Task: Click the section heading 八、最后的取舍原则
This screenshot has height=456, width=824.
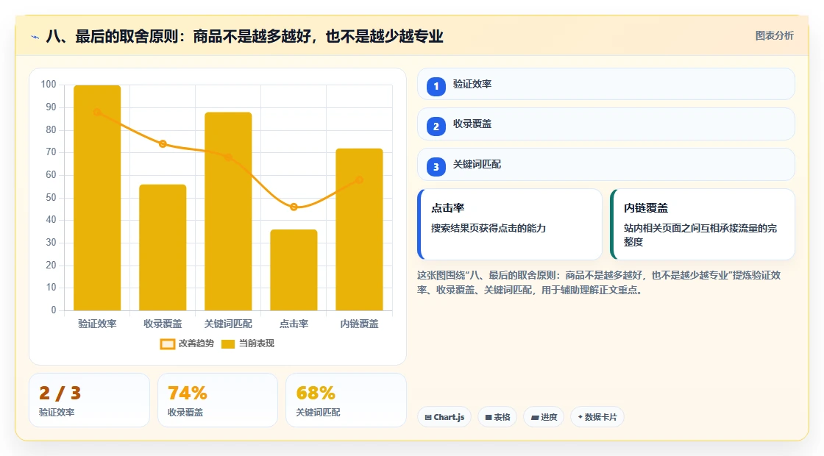Action: click(244, 36)
